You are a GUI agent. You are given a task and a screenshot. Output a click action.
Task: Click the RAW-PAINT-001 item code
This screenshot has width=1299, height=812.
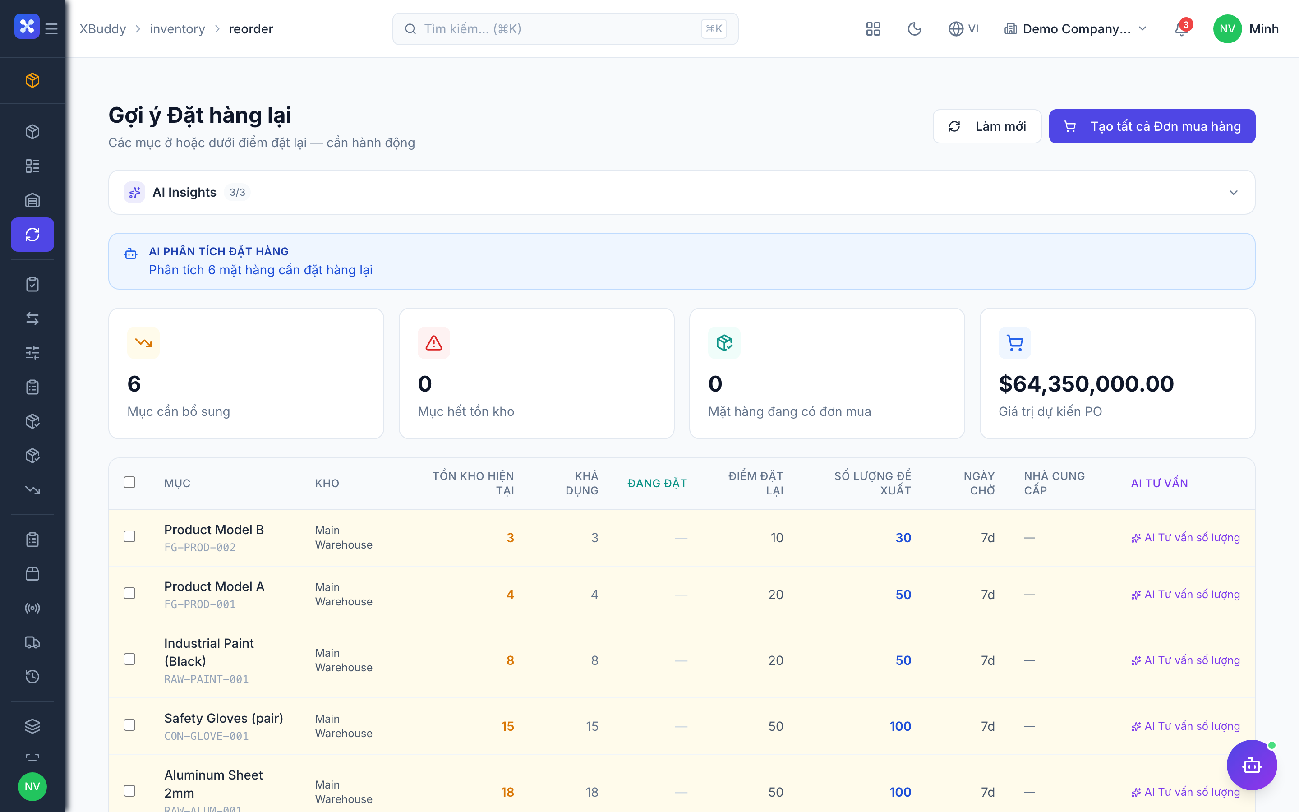(206, 679)
